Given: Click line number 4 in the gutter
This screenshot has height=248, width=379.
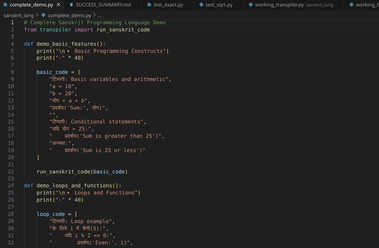Looking at the screenshot, I should pyautogui.click(x=12, y=44).
